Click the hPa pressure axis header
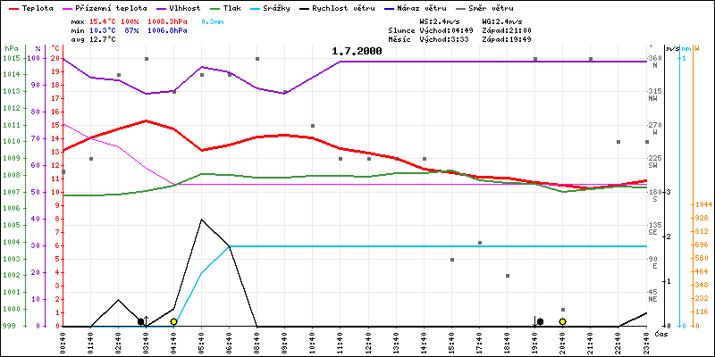 pyautogui.click(x=11, y=47)
